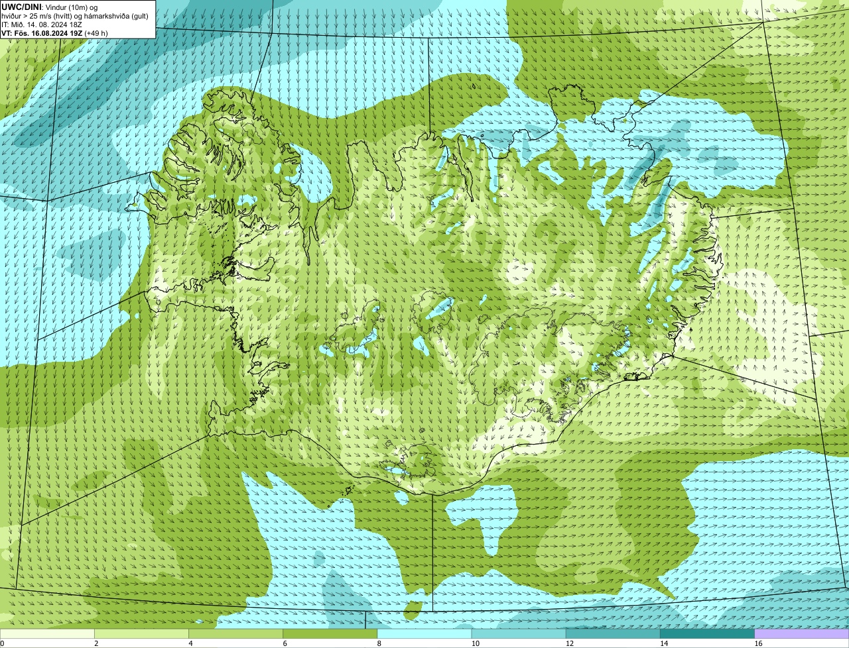The height and width of the screenshot is (648, 849).
Task: Select the 2–4 m/s pale green legend swatch
Action: click(x=141, y=634)
